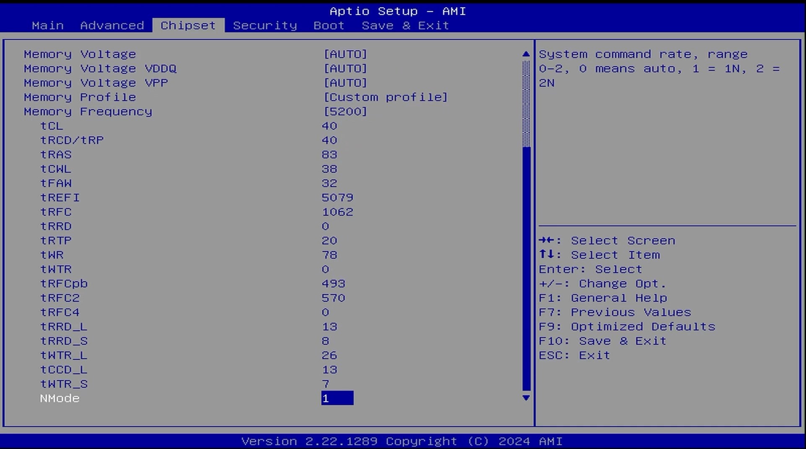Change Memory Frequency 5200 option
The height and width of the screenshot is (449, 806).
(x=345, y=112)
